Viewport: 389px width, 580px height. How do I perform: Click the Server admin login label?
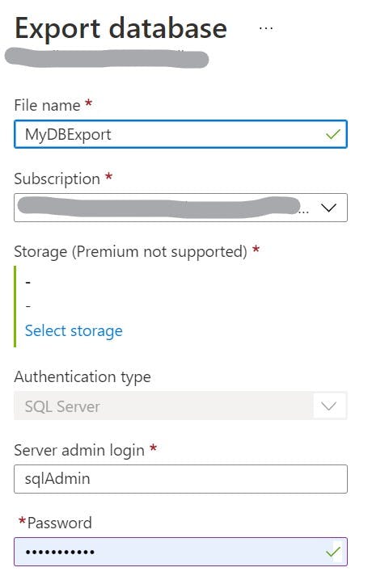pyautogui.click(x=79, y=451)
